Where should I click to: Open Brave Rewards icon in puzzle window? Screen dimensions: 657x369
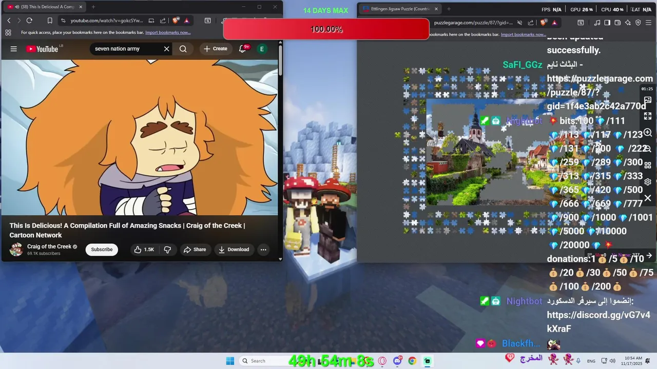click(554, 23)
